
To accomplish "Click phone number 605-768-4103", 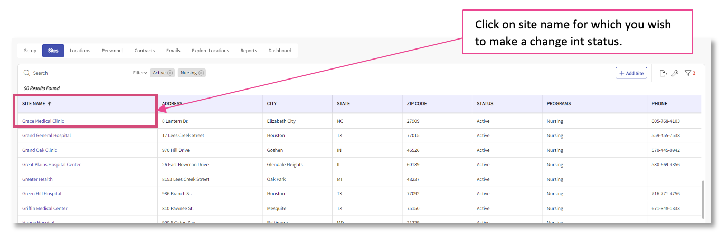I will (x=666, y=121).
